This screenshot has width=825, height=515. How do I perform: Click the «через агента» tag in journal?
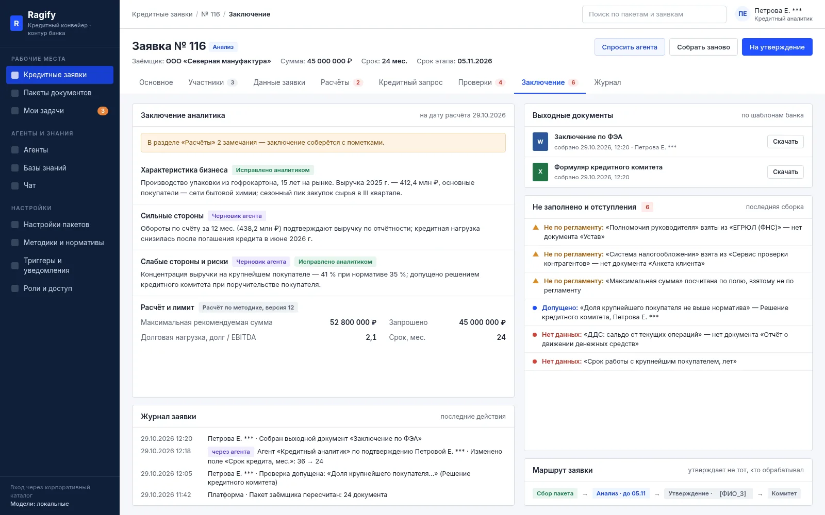click(x=230, y=452)
